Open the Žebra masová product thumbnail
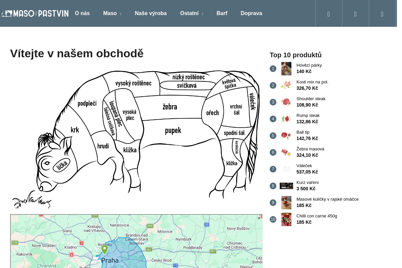402x268 pixels. pos(286,152)
